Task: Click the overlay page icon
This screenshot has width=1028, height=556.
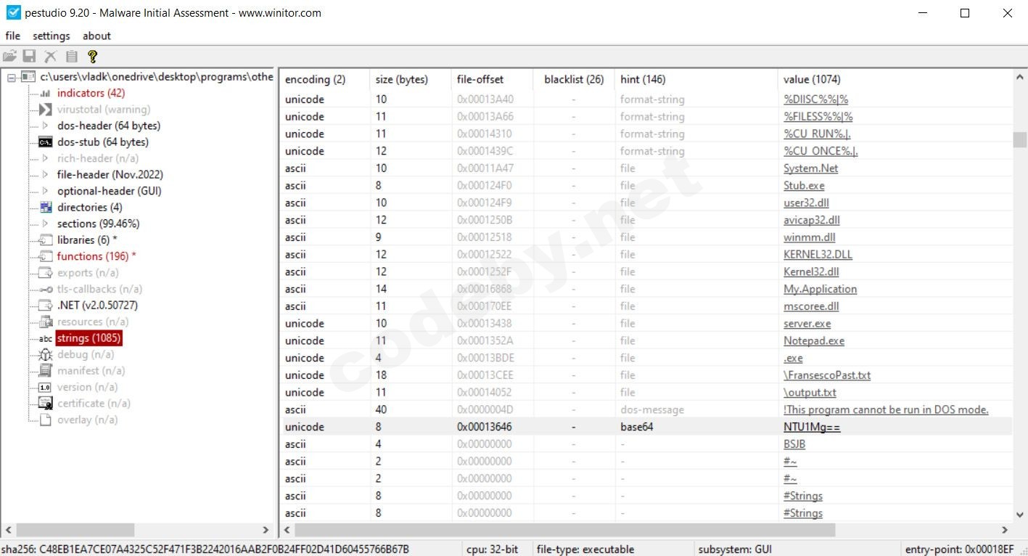Action: click(x=45, y=420)
